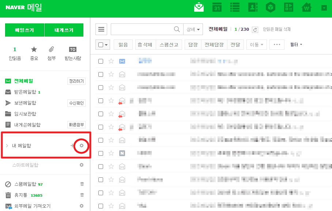Open the 스마트메일함 label
This screenshot has width=332, height=211.
click(25, 165)
